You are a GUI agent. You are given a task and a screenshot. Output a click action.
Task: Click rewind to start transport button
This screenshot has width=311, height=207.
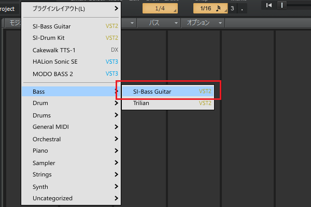click(x=269, y=5)
